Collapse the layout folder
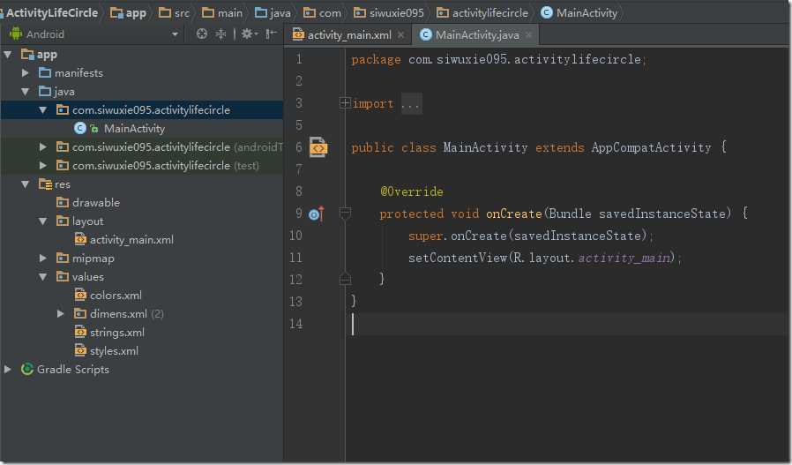The image size is (792, 465). point(43,221)
